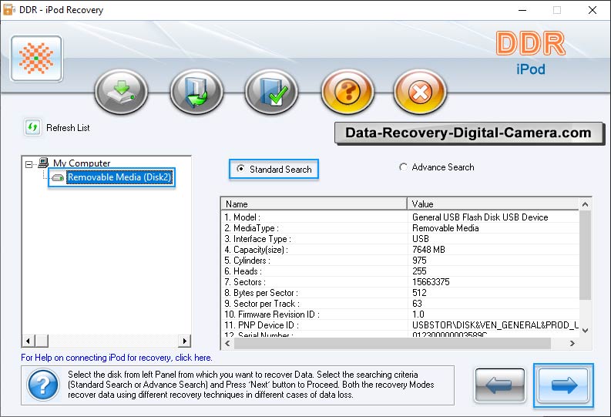
Task: Select Removable Media (Disk2) in tree
Action: 119,177
